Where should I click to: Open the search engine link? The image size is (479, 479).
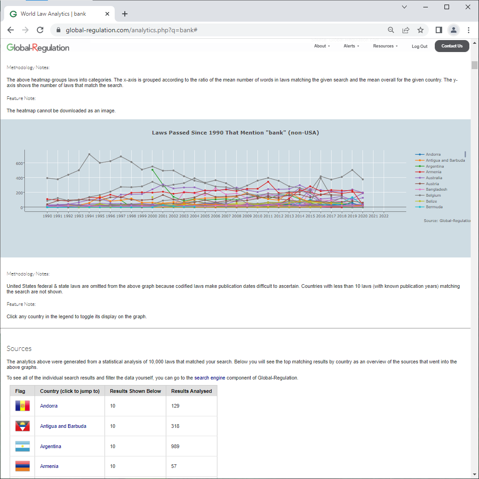(210, 378)
